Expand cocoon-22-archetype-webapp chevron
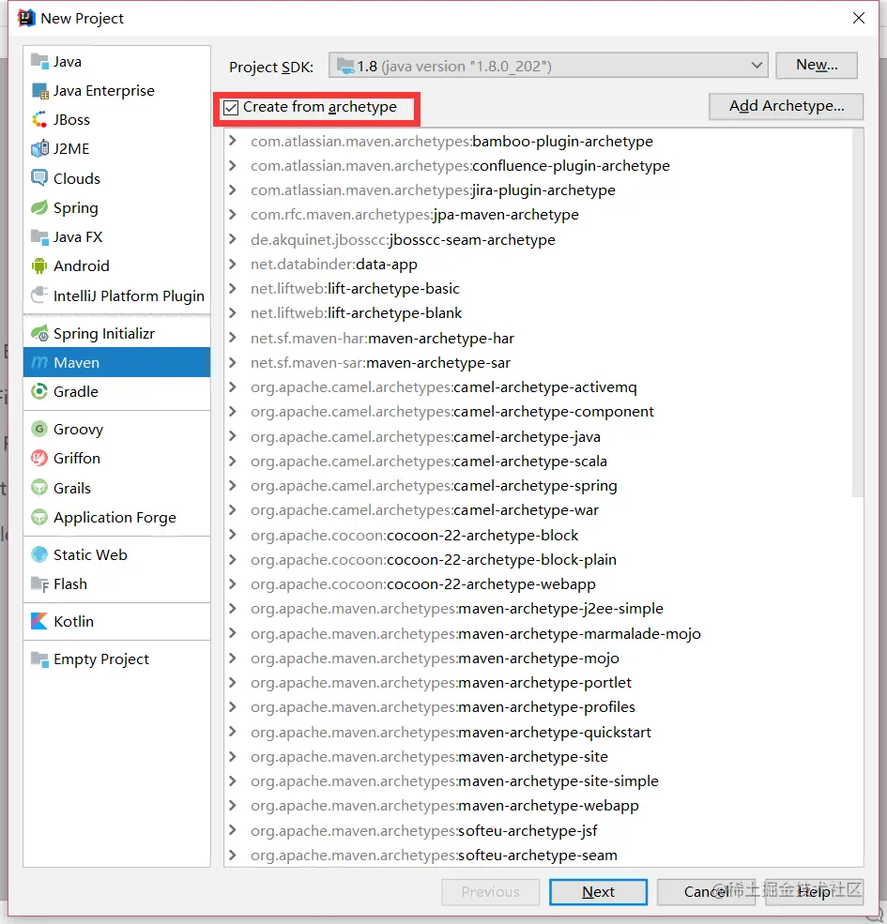 (233, 584)
